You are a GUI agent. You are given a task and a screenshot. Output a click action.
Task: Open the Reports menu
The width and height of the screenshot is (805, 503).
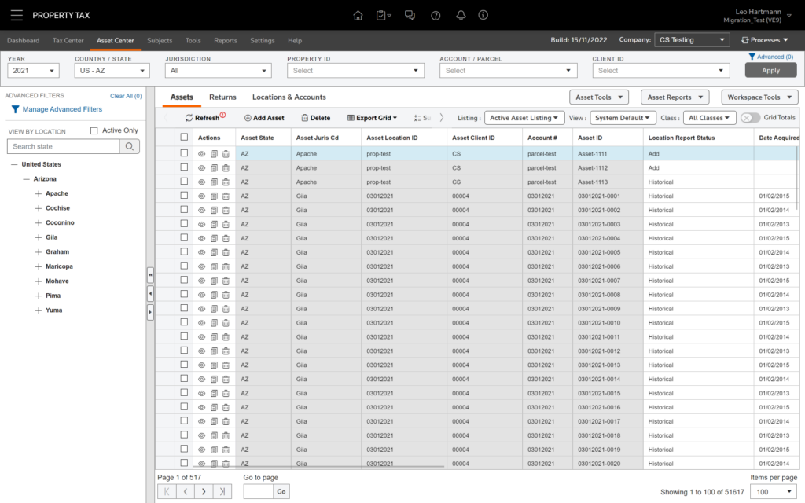click(x=226, y=40)
